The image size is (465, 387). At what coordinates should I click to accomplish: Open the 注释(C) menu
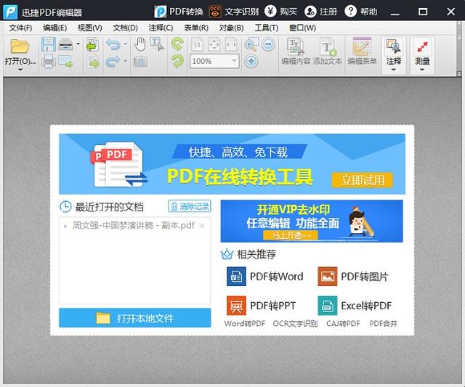pyautogui.click(x=161, y=28)
